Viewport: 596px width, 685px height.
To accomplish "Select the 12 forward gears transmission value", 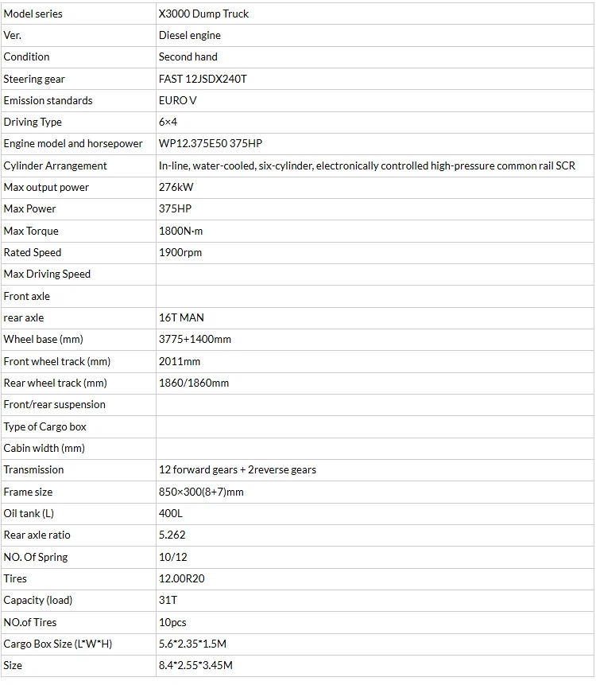I will (237, 469).
